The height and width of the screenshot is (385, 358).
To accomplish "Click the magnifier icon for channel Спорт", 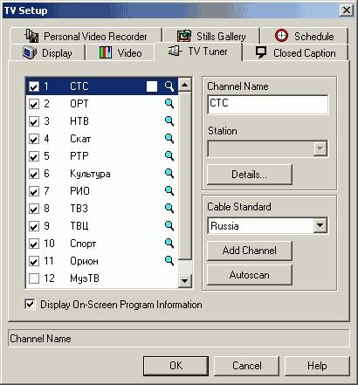I will tap(169, 244).
